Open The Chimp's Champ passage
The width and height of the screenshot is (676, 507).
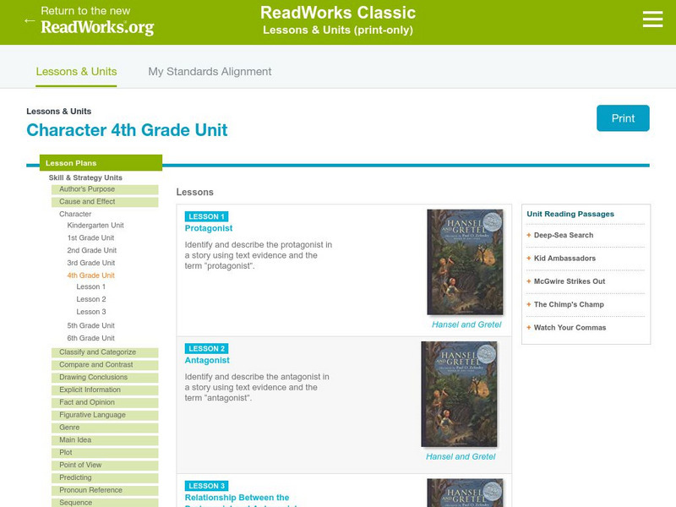(x=569, y=304)
